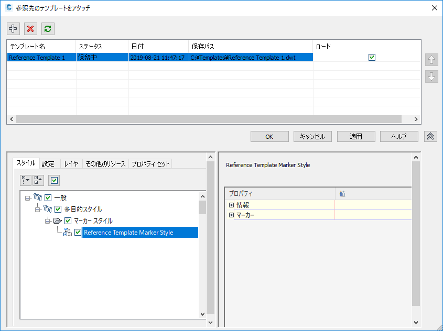Switch to the レイヤ tab

(x=71, y=163)
